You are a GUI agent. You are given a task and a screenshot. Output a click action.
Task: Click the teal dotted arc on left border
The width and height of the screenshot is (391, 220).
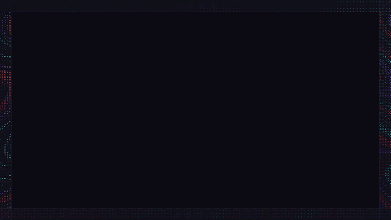click(x=8, y=147)
